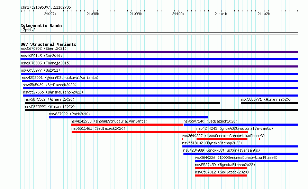
Task: Select the blue bar under nsv827922
Action: click(129, 117)
